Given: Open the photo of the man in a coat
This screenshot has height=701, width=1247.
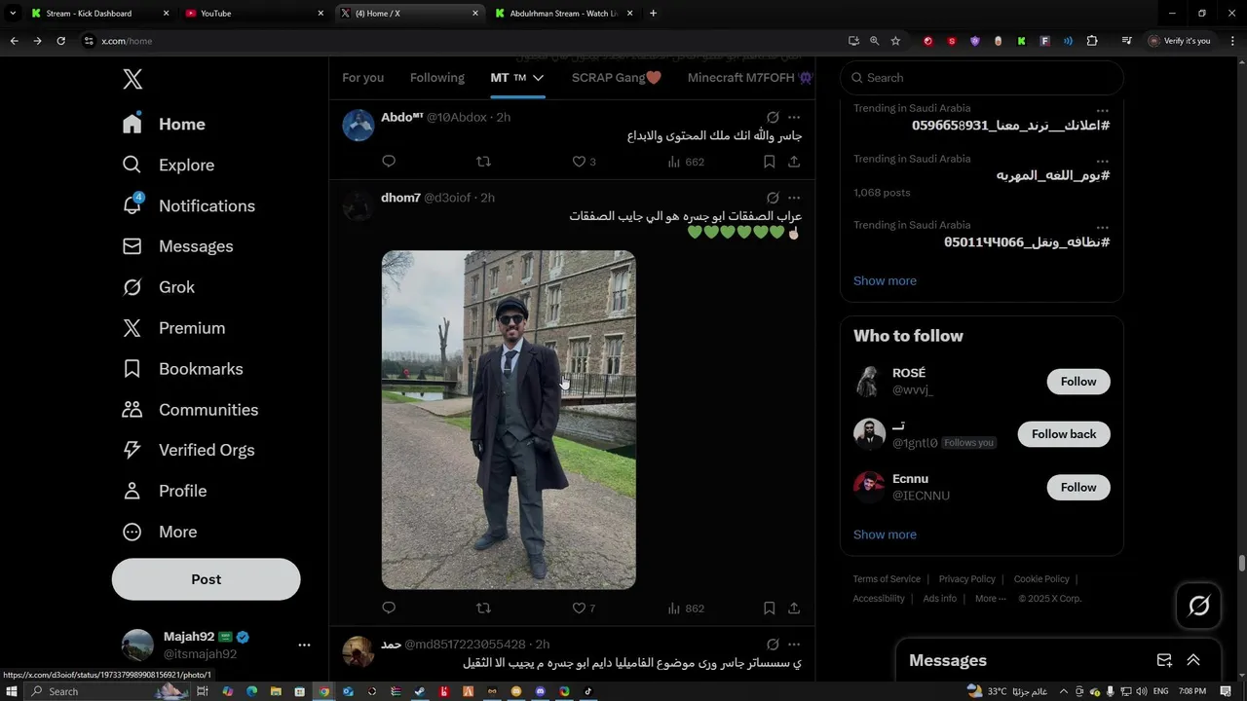Looking at the screenshot, I should pyautogui.click(x=509, y=420).
